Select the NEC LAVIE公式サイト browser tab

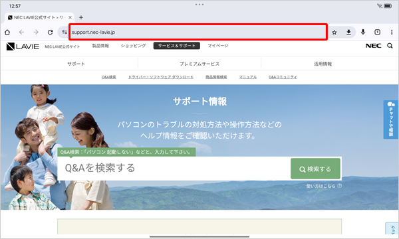[40, 17]
